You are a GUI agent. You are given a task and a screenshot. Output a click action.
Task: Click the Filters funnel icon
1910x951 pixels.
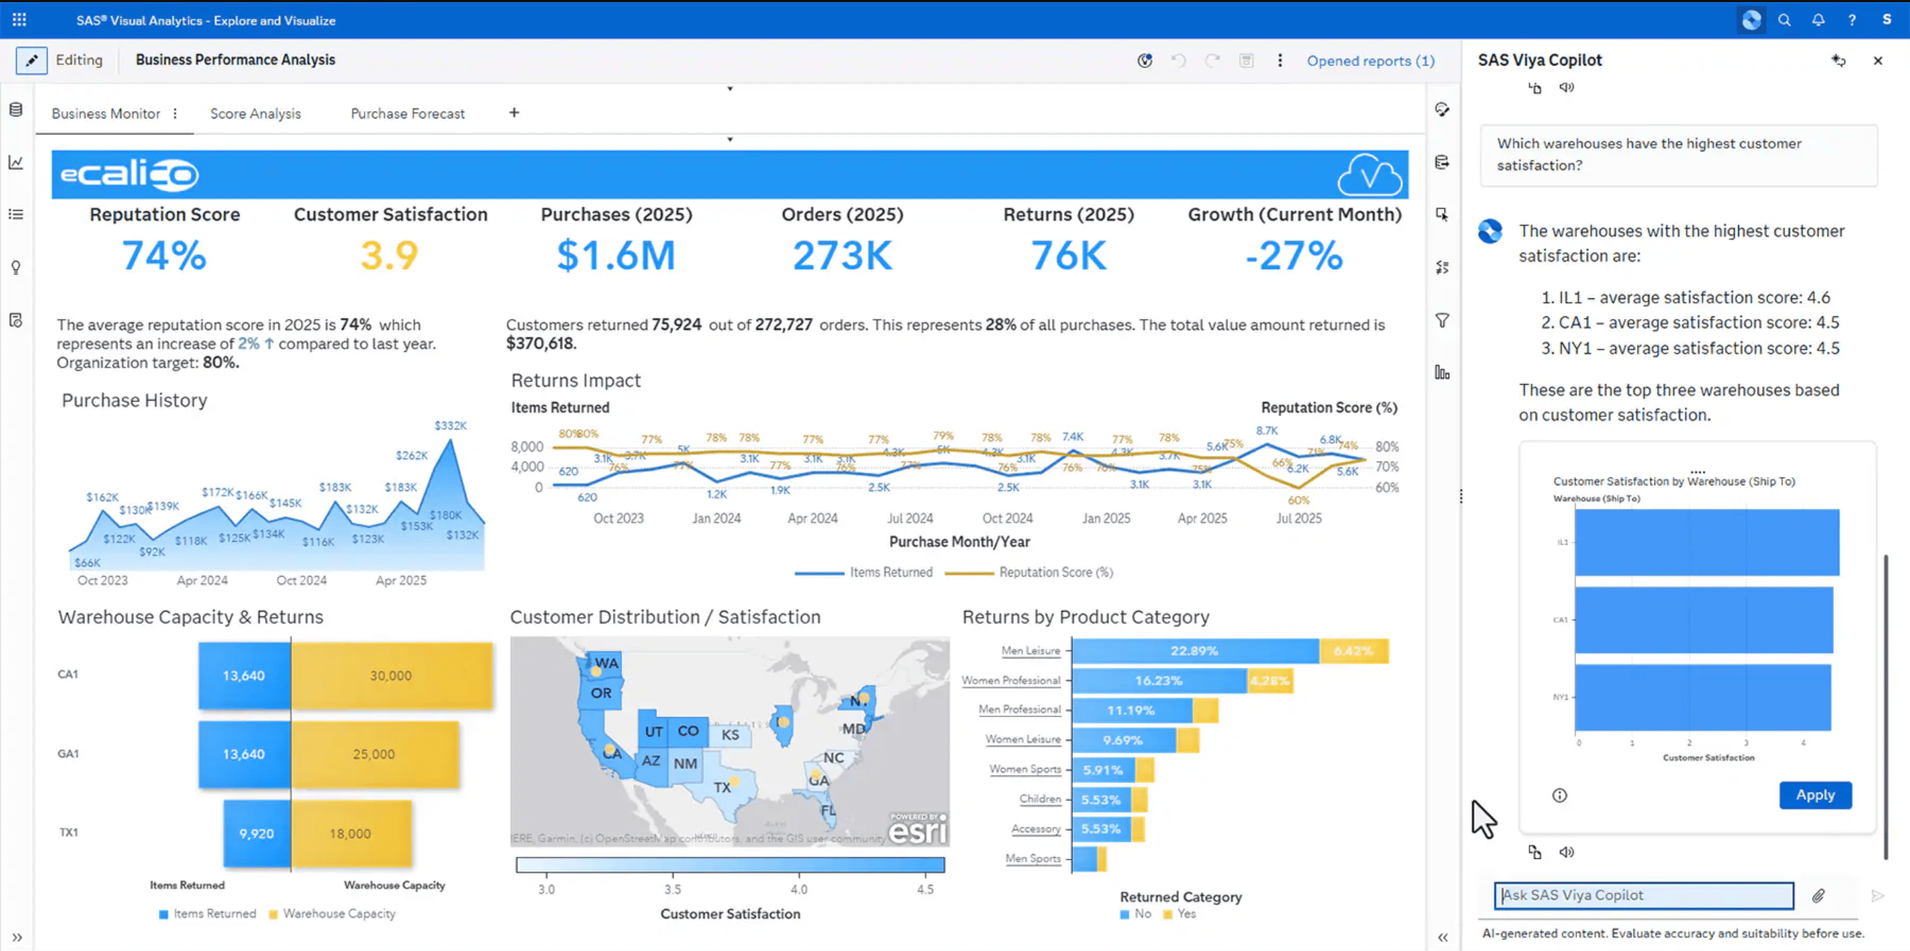pyautogui.click(x=1442, y=320)
